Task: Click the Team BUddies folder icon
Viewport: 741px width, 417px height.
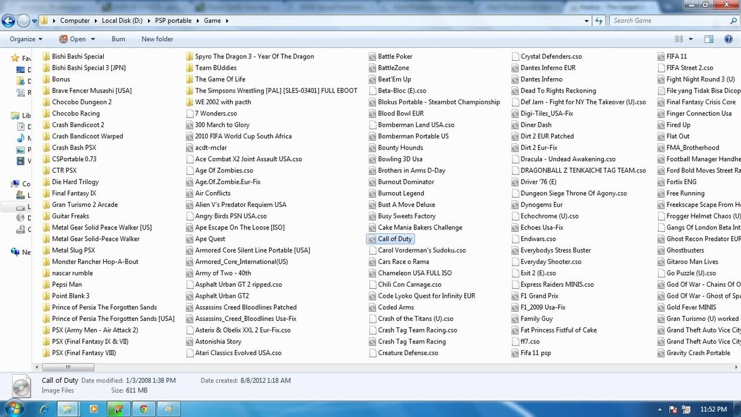Action: 190,68
